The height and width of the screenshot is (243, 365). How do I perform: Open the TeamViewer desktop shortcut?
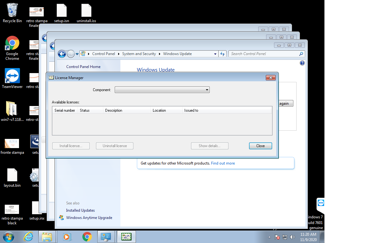[x=12, y=78]
